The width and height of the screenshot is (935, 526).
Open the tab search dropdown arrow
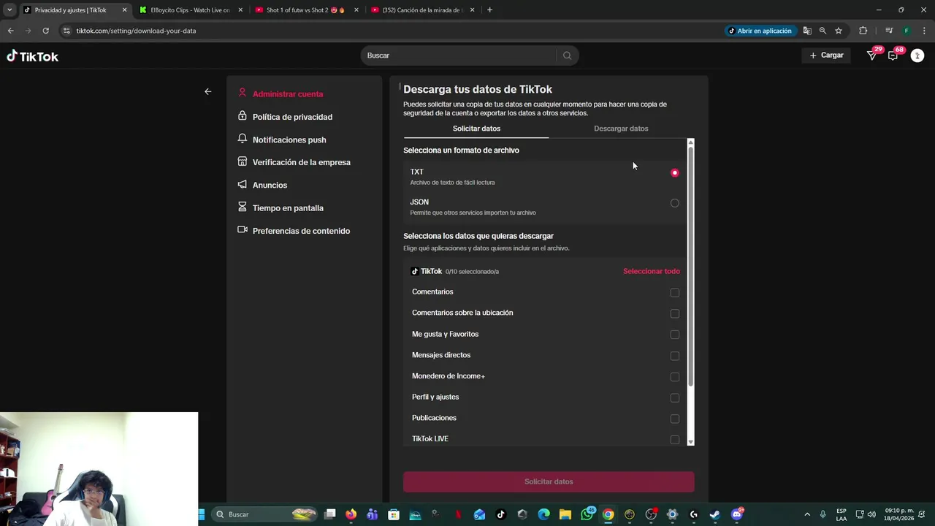click(x=9, y=10)
